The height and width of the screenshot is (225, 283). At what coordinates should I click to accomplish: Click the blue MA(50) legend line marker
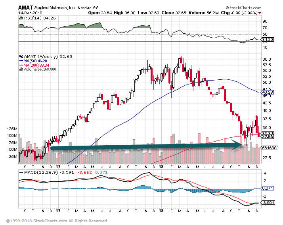point(21,61)
